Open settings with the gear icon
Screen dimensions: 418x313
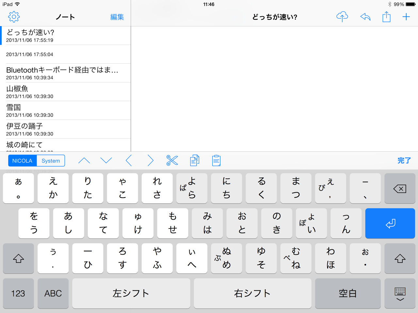[x=14, y=17]
